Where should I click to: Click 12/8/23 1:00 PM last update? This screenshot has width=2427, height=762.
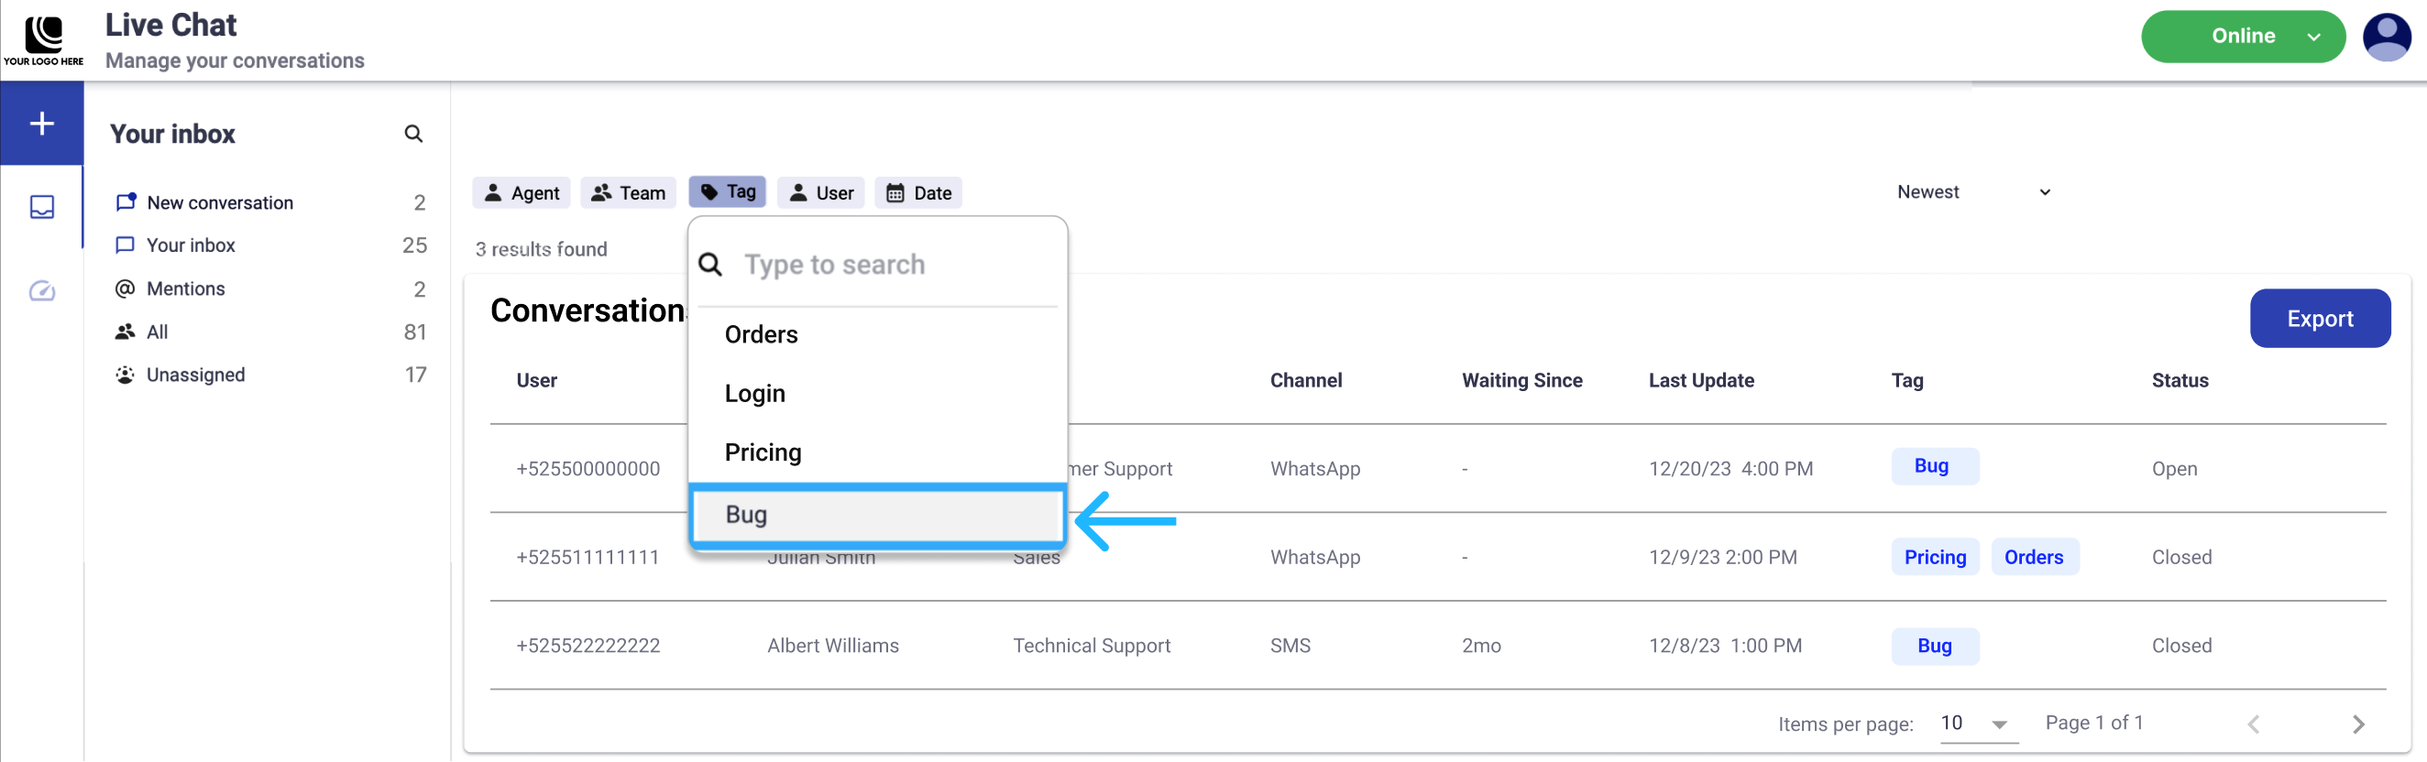[1724, 647]
